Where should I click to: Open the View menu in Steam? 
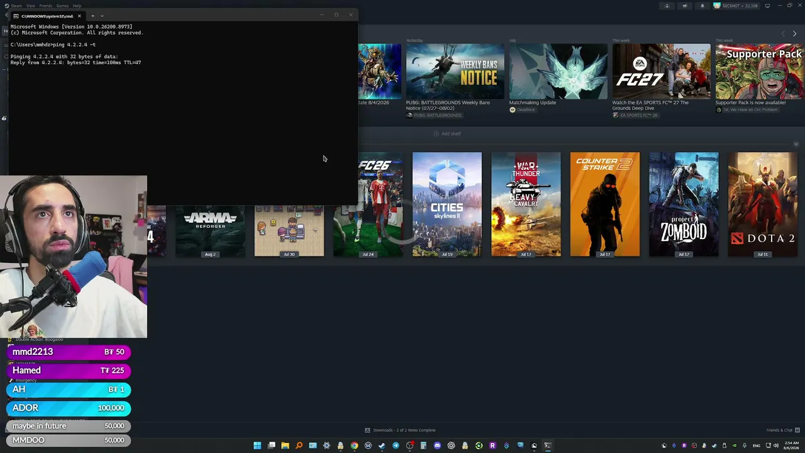30,6
